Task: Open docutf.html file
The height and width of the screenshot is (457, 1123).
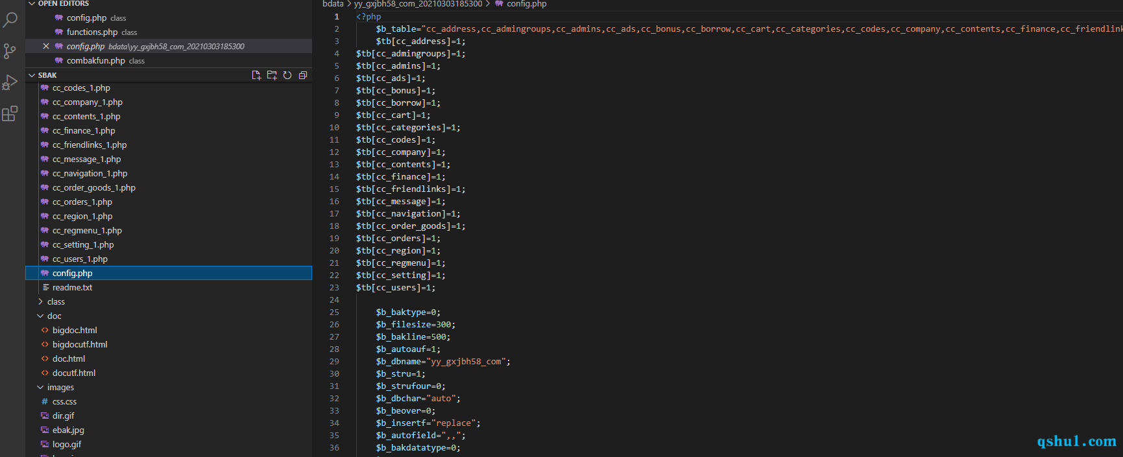Action: point(169,373)
